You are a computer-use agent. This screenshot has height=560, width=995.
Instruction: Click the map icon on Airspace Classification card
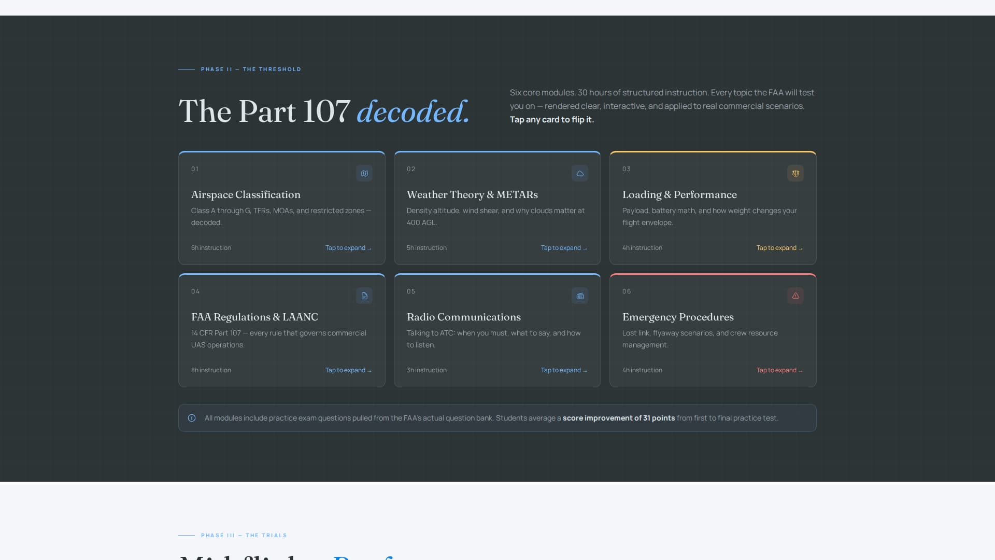[x=364, y=173]
